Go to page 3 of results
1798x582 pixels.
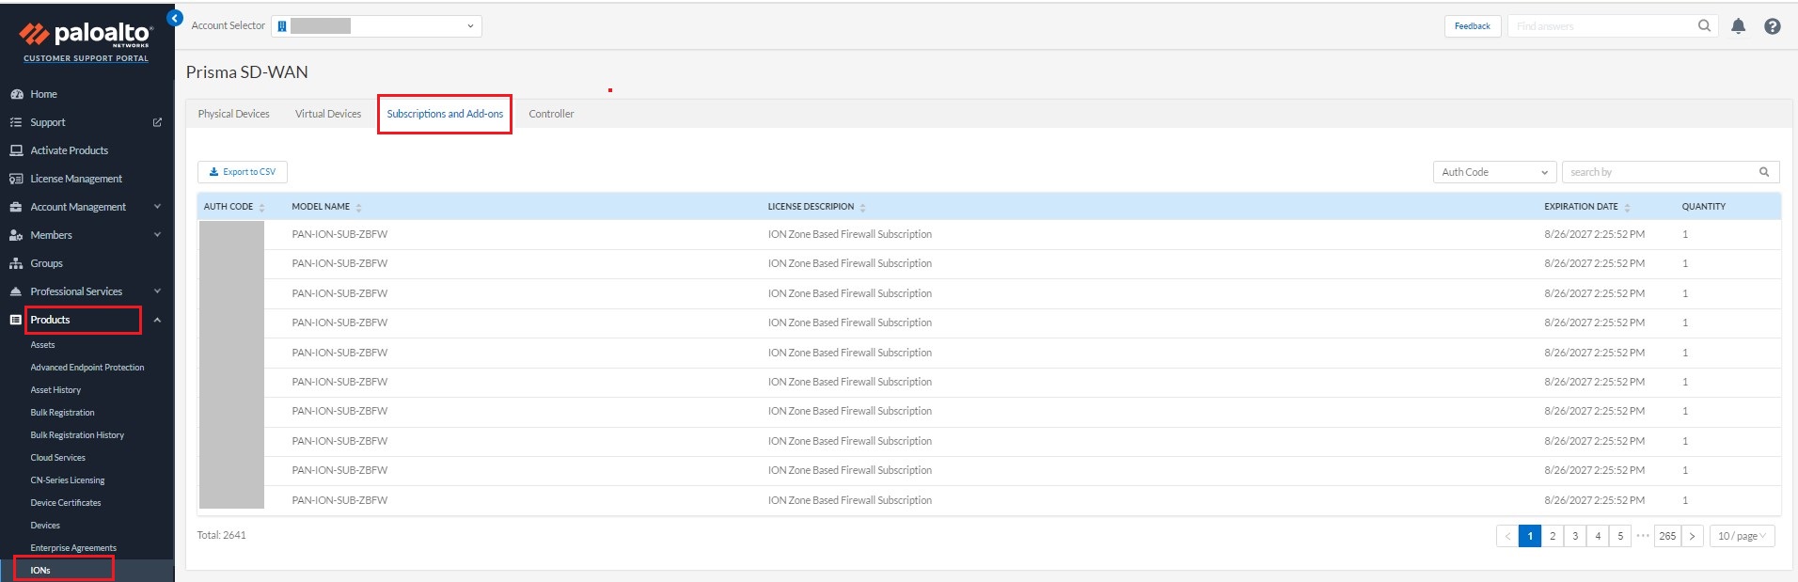[x=1575, y=536]
